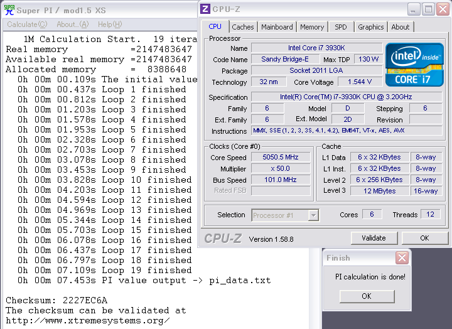Open the Help menu in Super PI
The height and width of the screenshot is (329, 452).
[x=109, y=24]
